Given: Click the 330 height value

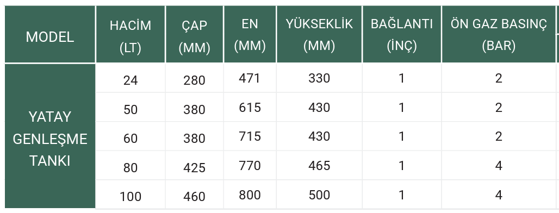Looking at the screenshot, I should [x=319, y=78].
